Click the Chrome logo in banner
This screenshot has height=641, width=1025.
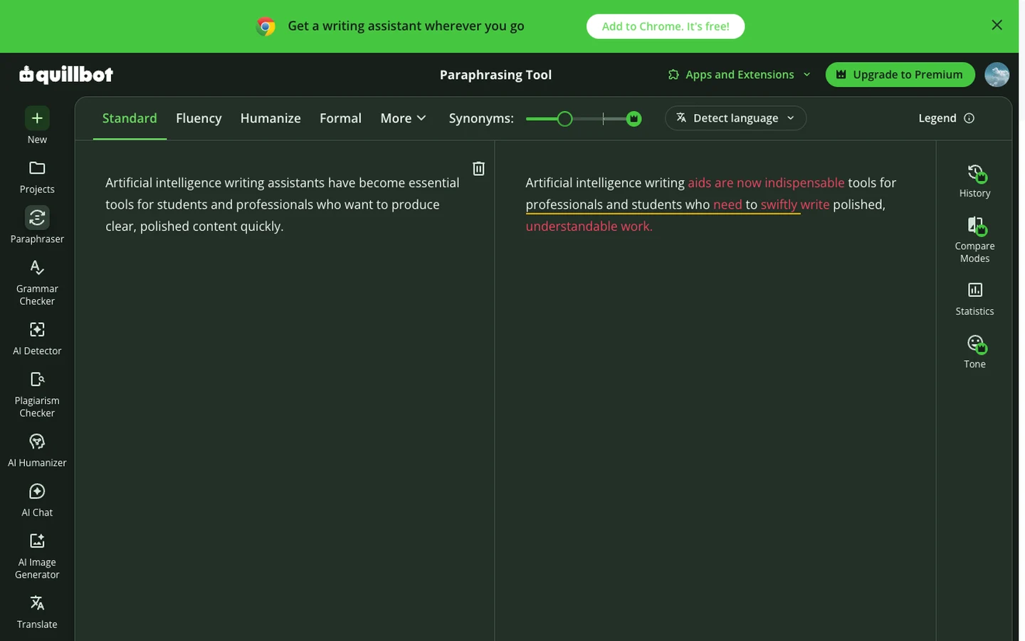click(x=266, y=26)
